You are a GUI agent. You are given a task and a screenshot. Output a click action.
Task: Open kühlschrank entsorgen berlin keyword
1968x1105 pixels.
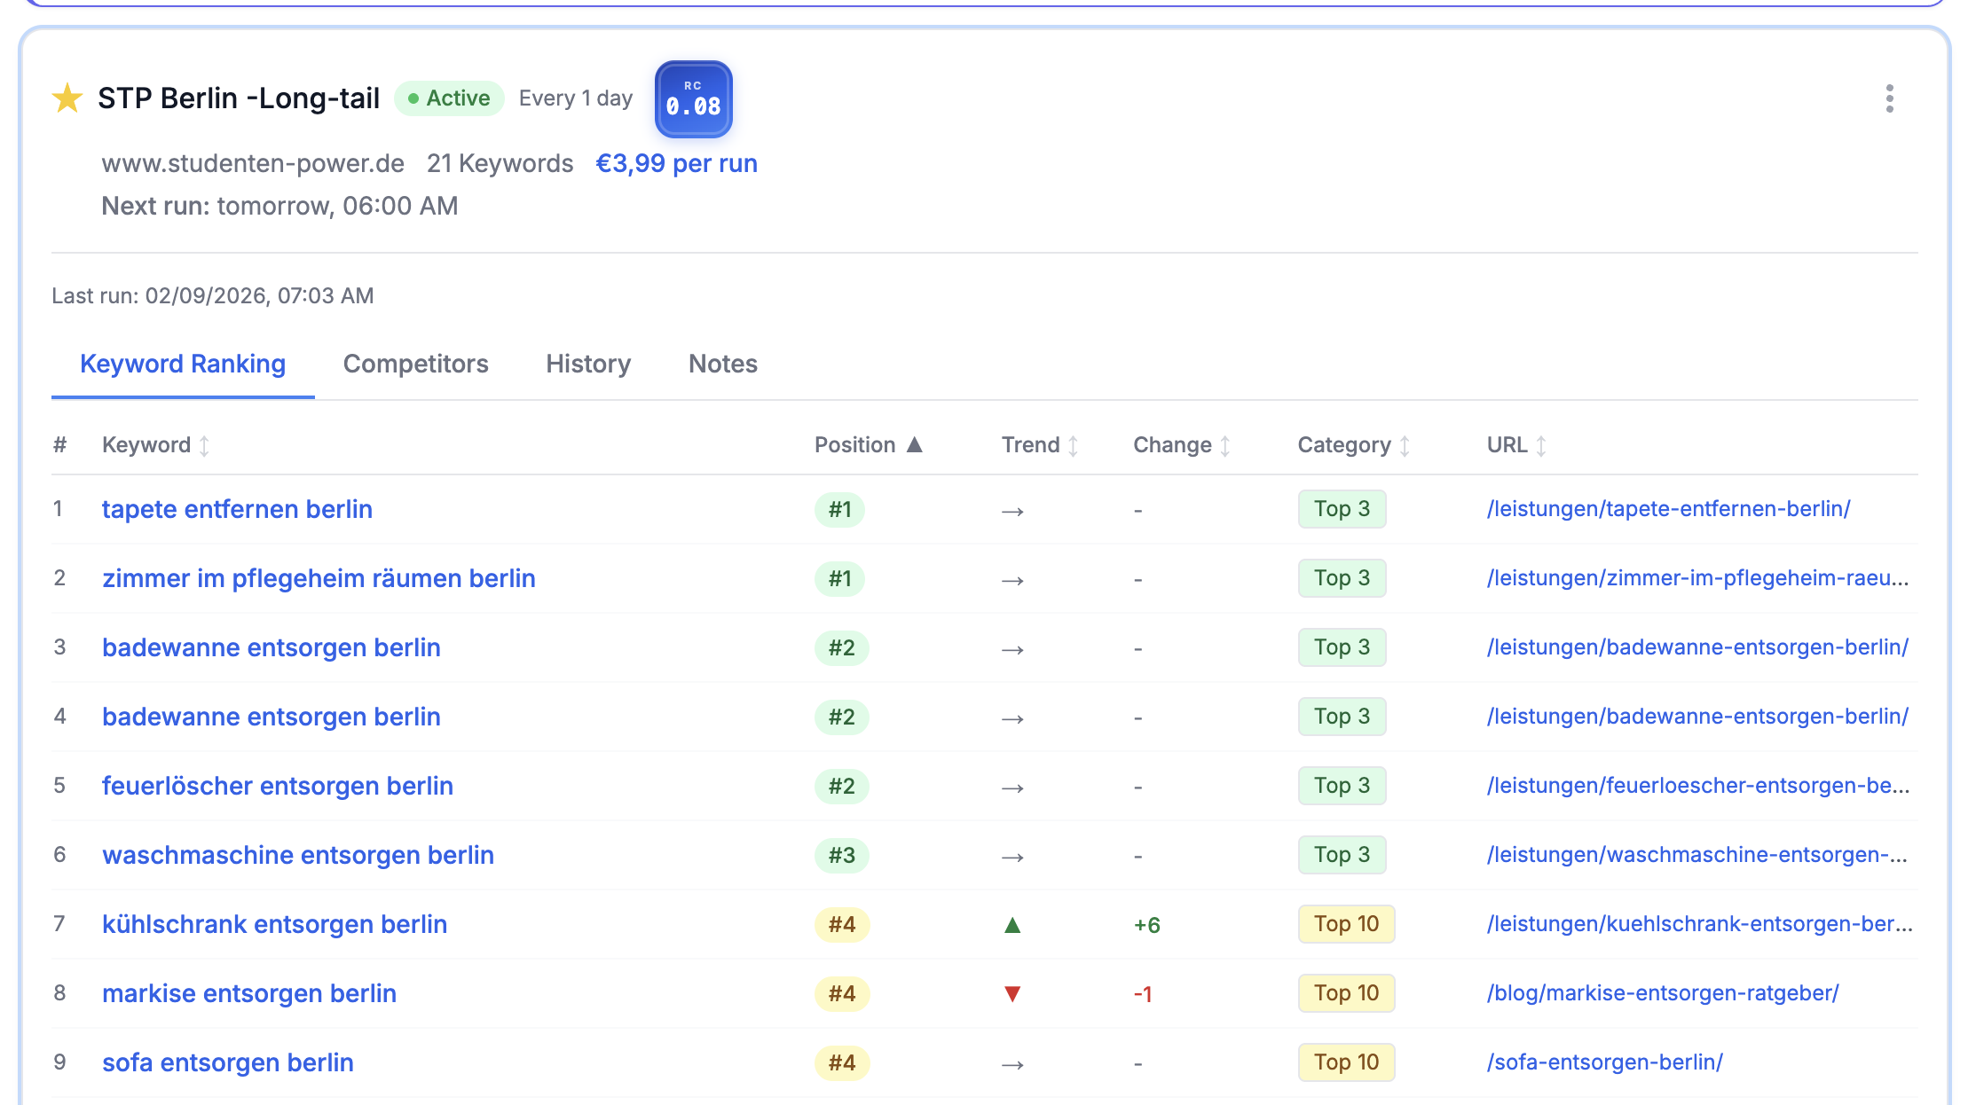274,924
